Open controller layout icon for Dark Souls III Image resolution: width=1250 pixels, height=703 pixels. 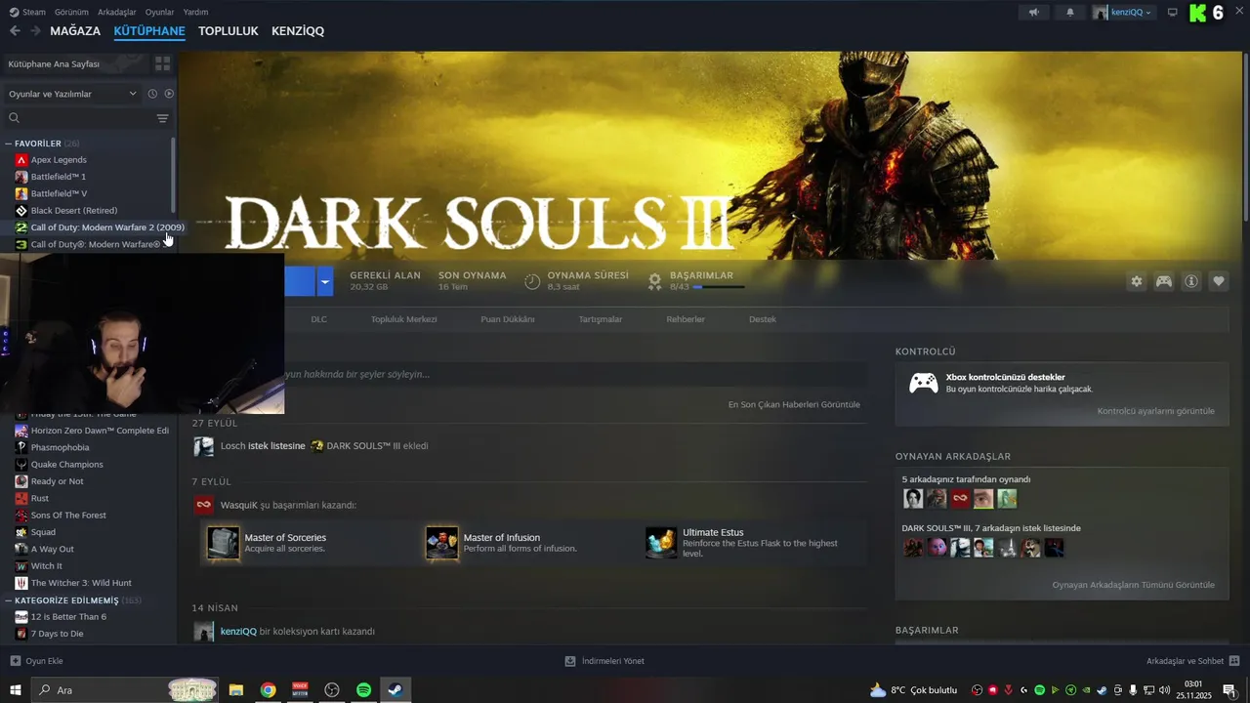1164,281
